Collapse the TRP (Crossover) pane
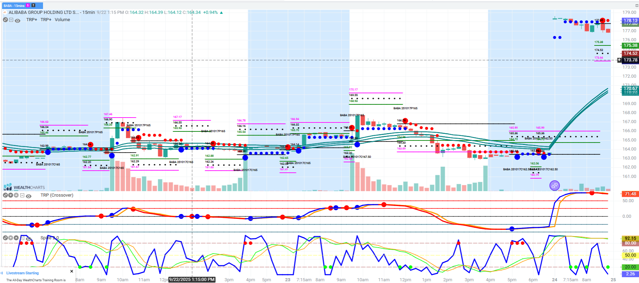The width and height of the screenshot is (639, 283). coord(22,195)
